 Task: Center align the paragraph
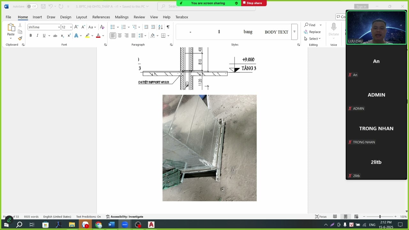click(120, 35)
